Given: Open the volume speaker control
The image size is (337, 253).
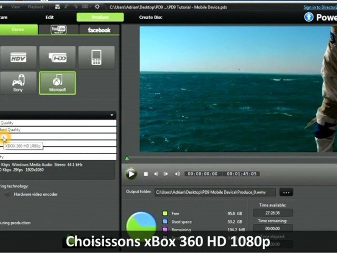Looking at the screenshot, I should (177, 174).
